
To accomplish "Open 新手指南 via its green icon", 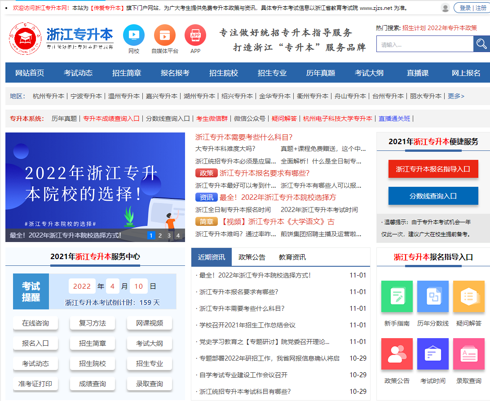I will [x=397, y=296].
